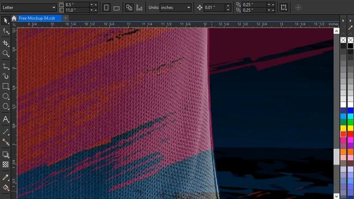Image resolution: width=354 pixels, height=199 pixels.
Task: Toggle the Current Page layout button
Action: click(139, 8)
